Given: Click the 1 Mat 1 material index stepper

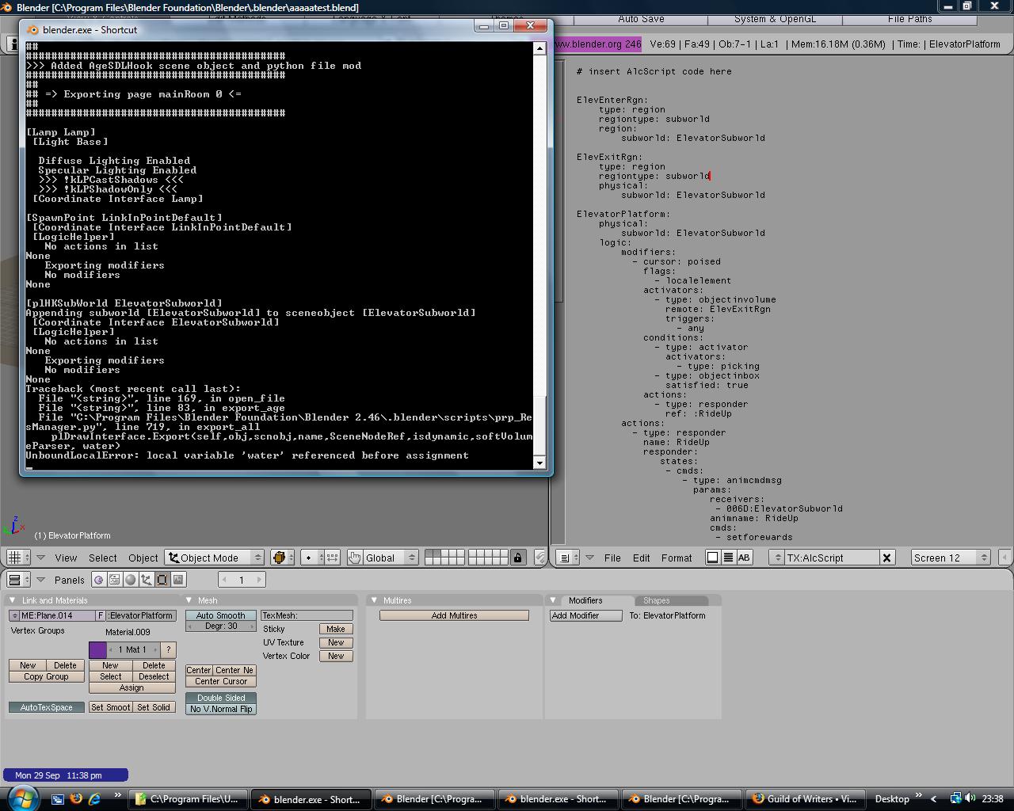Looking at the screenshot, I should pyautogui.click(x=133, y=649).
